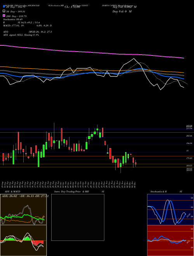
Task: Click the RSI 14/5 value '49.2 / 51.4'
Action: [x=34, y=22]
